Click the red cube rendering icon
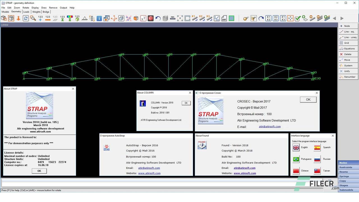359x202 pixels. pos(151,18)
